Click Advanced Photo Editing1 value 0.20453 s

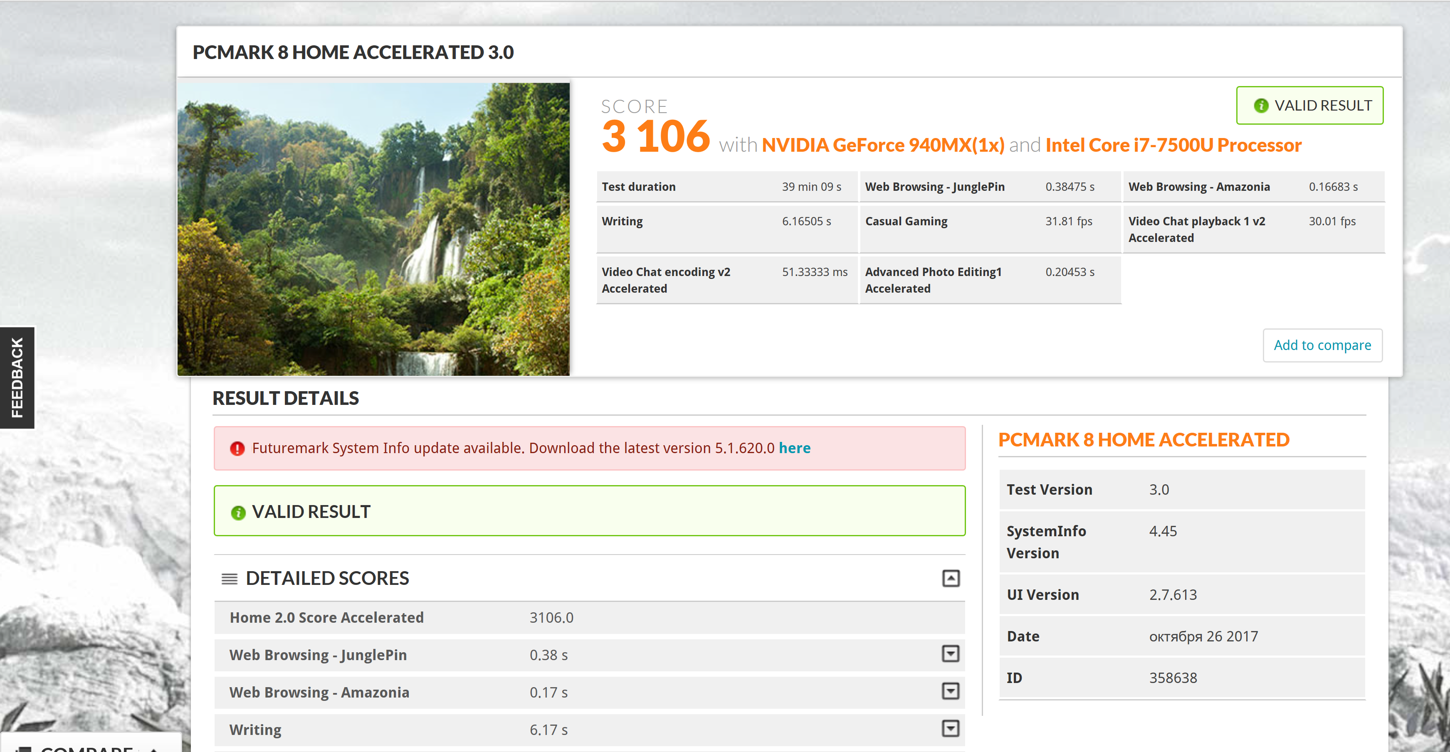[1070, 272]
